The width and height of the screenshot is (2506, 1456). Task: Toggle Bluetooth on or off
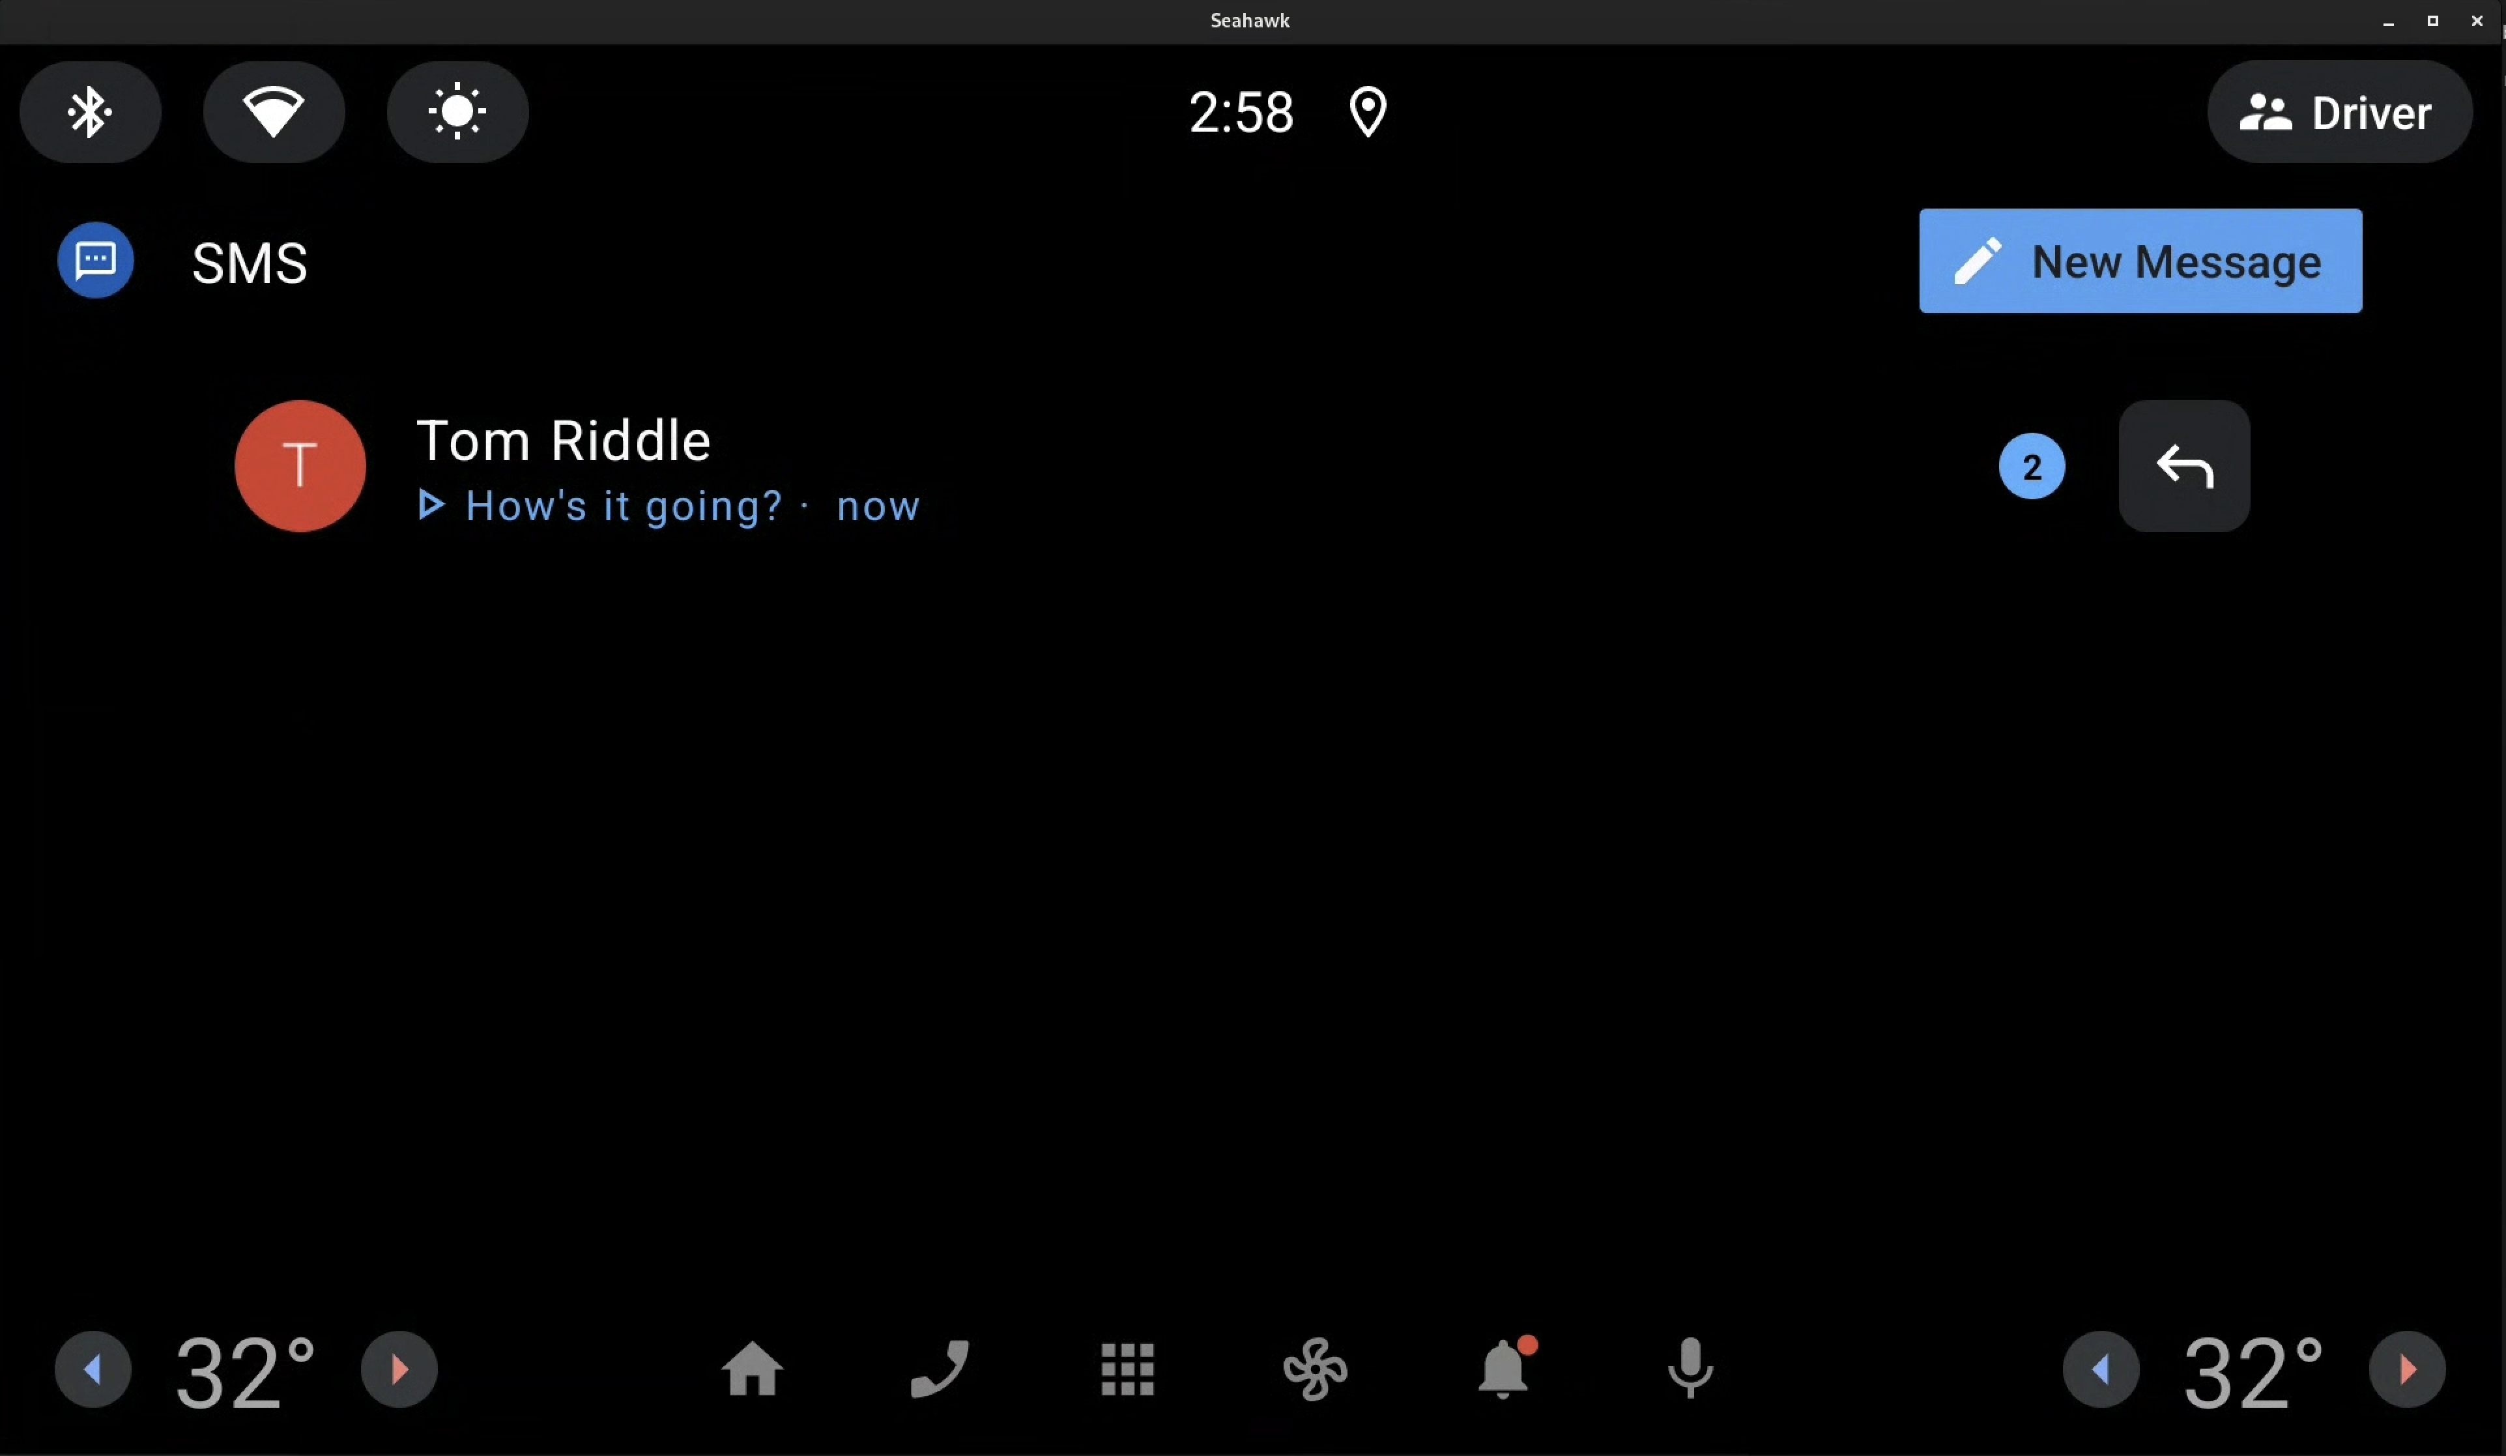click(x=89, y=111)
